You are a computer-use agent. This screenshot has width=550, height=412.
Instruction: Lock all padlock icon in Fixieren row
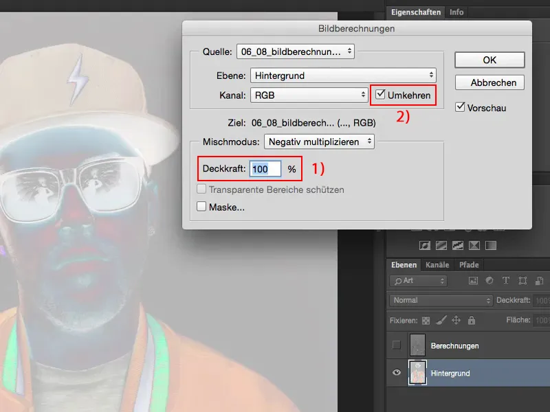(472, 320)
